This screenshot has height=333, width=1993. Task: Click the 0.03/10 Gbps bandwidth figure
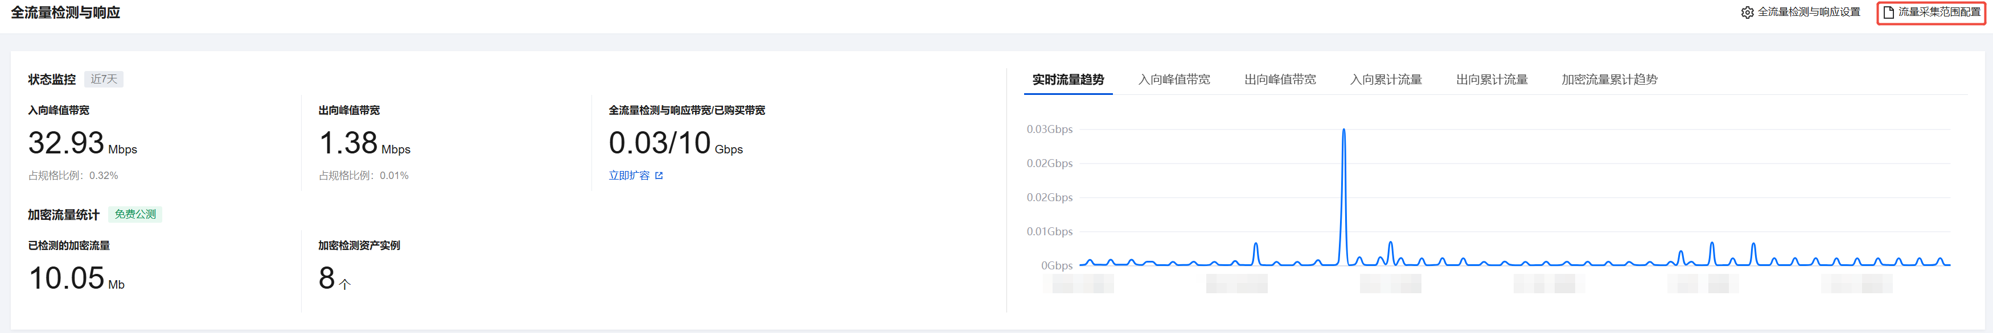pos(660,143)
